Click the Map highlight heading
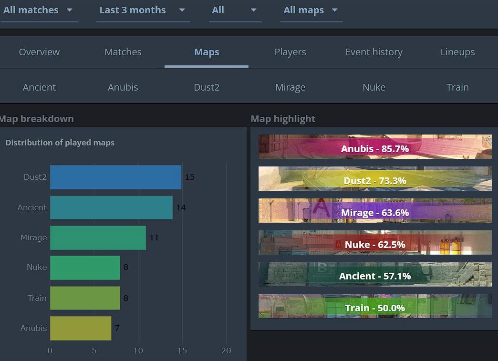 click(283, 119)
